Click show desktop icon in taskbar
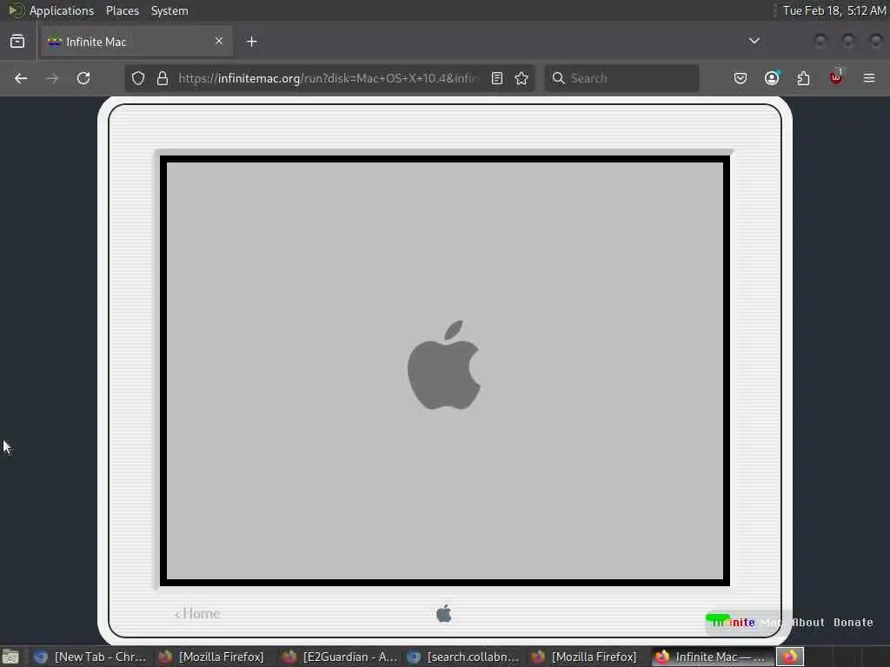This screenshot has height=667, width=890. coord(10,657)
